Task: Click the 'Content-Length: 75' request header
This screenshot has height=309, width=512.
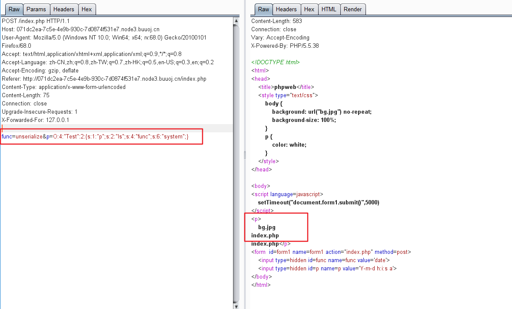Action: click(x=26, y=95)
